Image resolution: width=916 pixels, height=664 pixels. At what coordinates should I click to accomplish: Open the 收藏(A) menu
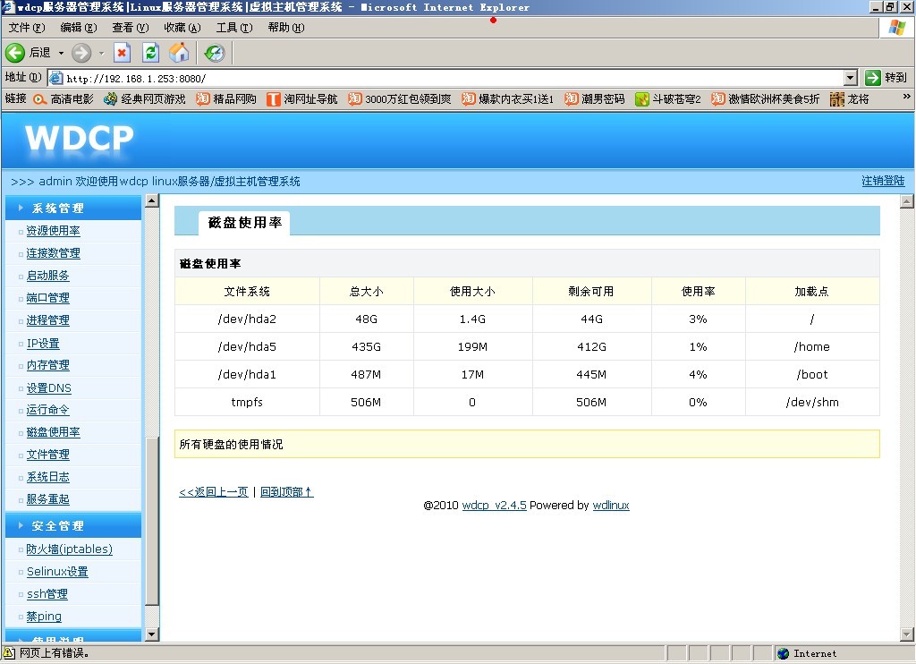pos(182,28)
